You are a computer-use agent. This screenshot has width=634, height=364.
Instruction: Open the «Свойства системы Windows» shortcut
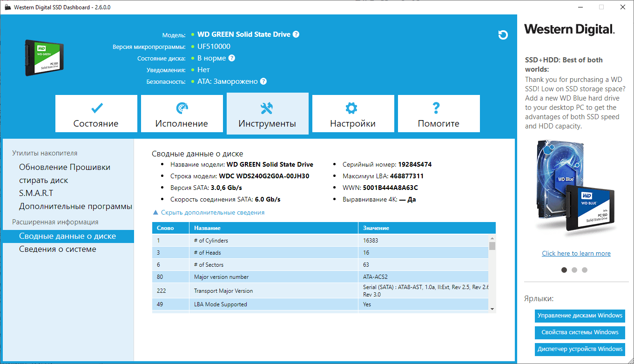pyautogui.click(x=580, y=332)
